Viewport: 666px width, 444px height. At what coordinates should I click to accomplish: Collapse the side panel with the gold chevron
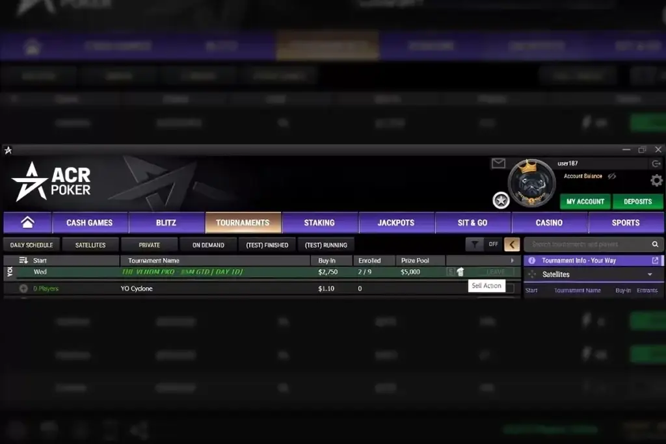[512, 244]
